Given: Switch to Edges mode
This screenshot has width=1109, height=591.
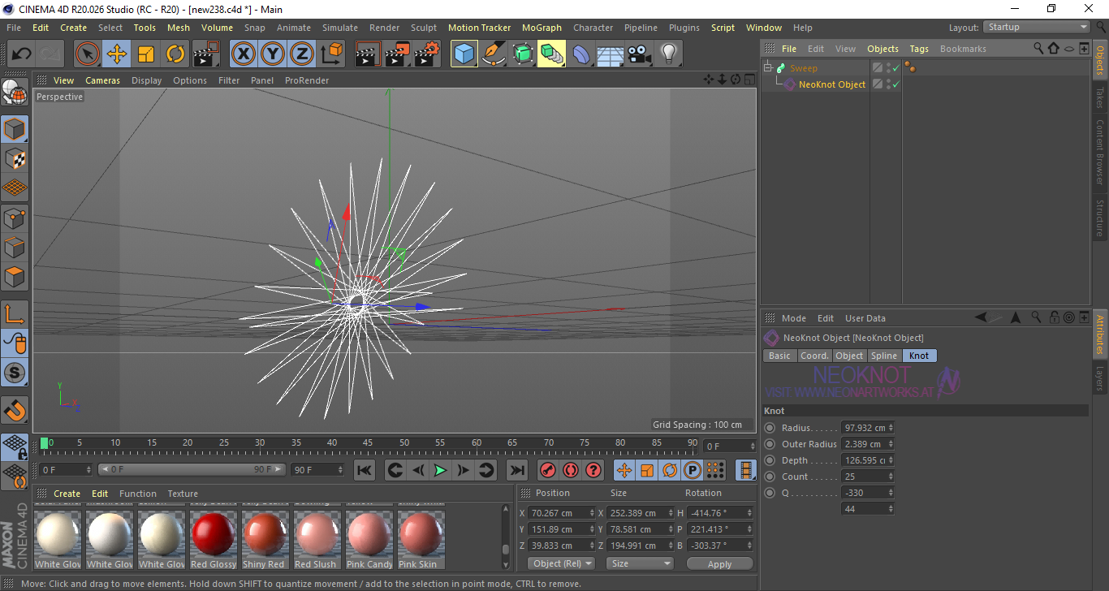Looking at the screenshot, I should [15, 247].
